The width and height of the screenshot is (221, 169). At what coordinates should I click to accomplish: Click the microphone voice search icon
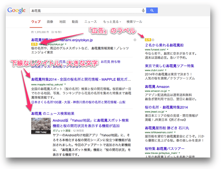point(143,10)
